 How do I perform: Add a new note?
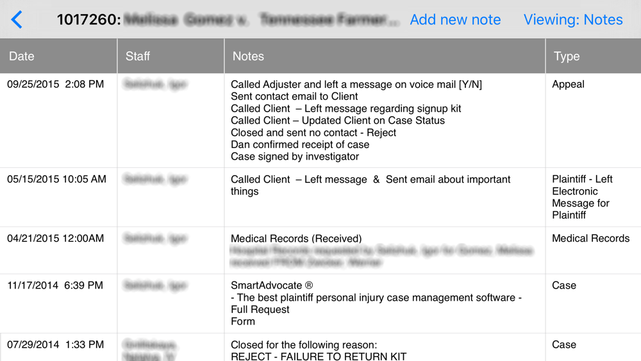(455, 20)
